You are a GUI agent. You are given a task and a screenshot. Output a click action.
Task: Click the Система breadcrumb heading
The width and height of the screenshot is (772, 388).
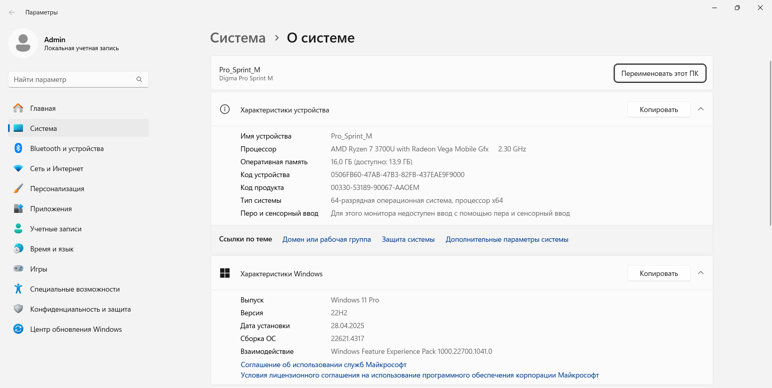[x=238, y=38]
